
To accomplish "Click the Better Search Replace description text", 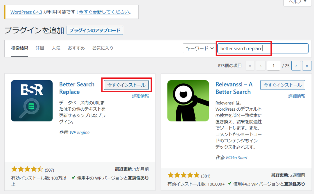I will pos(82,112).
